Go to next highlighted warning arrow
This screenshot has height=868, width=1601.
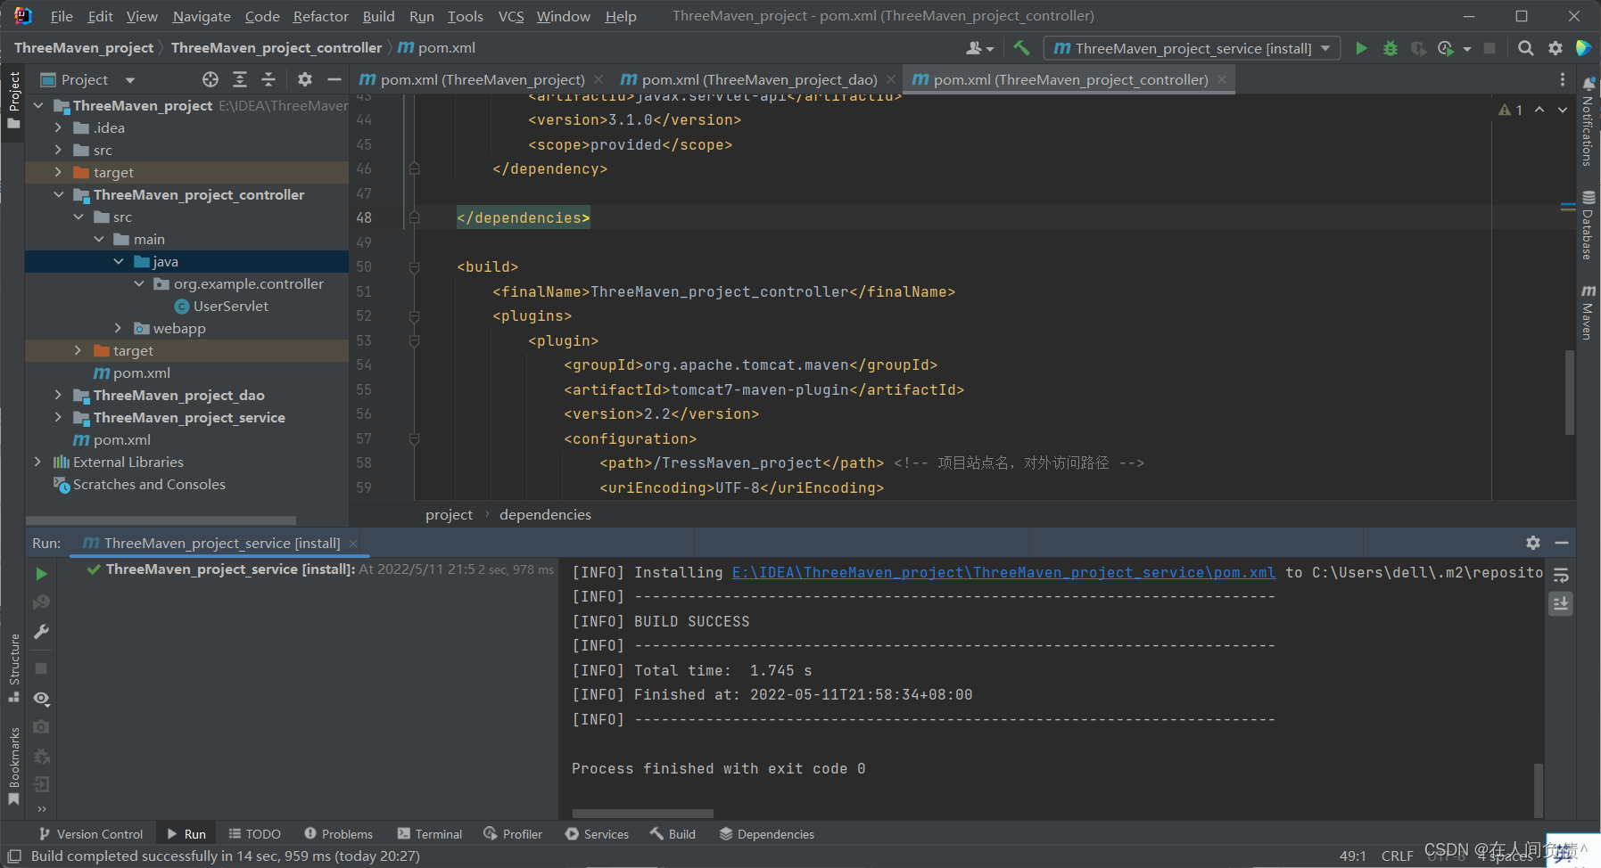[1563, 110]
